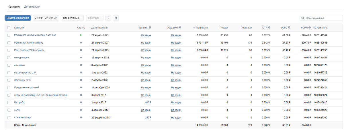344x131 pixels.
Task: Check the ключевые campaign row
Action: [9, 65]
